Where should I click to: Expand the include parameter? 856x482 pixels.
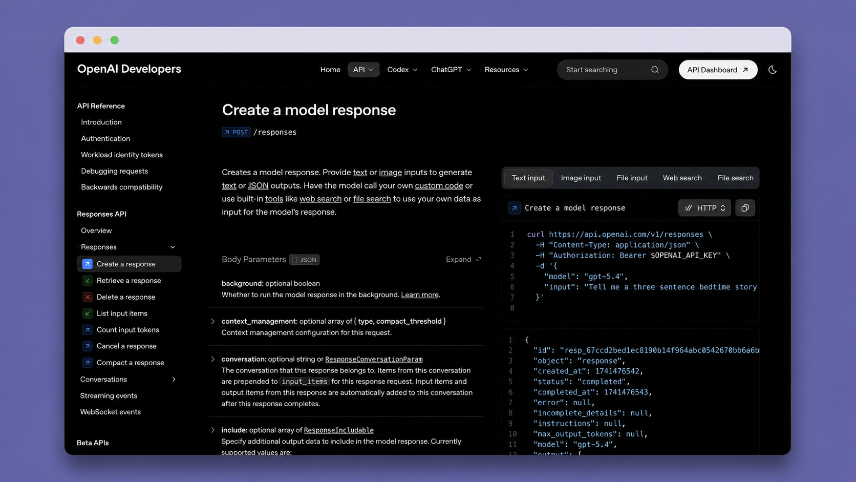point(213,430)
